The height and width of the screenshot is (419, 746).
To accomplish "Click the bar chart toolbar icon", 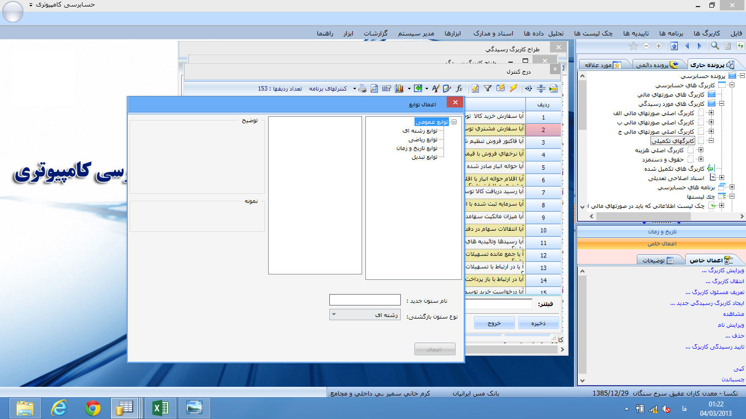I will click(399, 88).
